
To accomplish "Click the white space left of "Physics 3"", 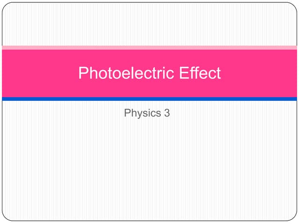I will click(63, 113).
